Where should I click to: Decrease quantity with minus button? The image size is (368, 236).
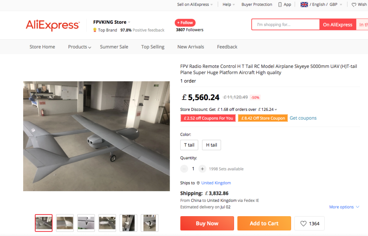point(184,169)
